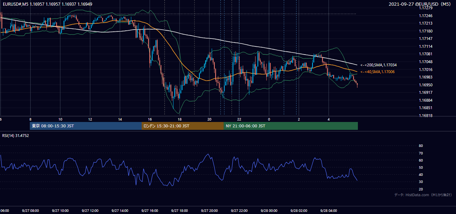Click the 東京 08:00-15:30 JST session bar

click(x=86, y=126)
